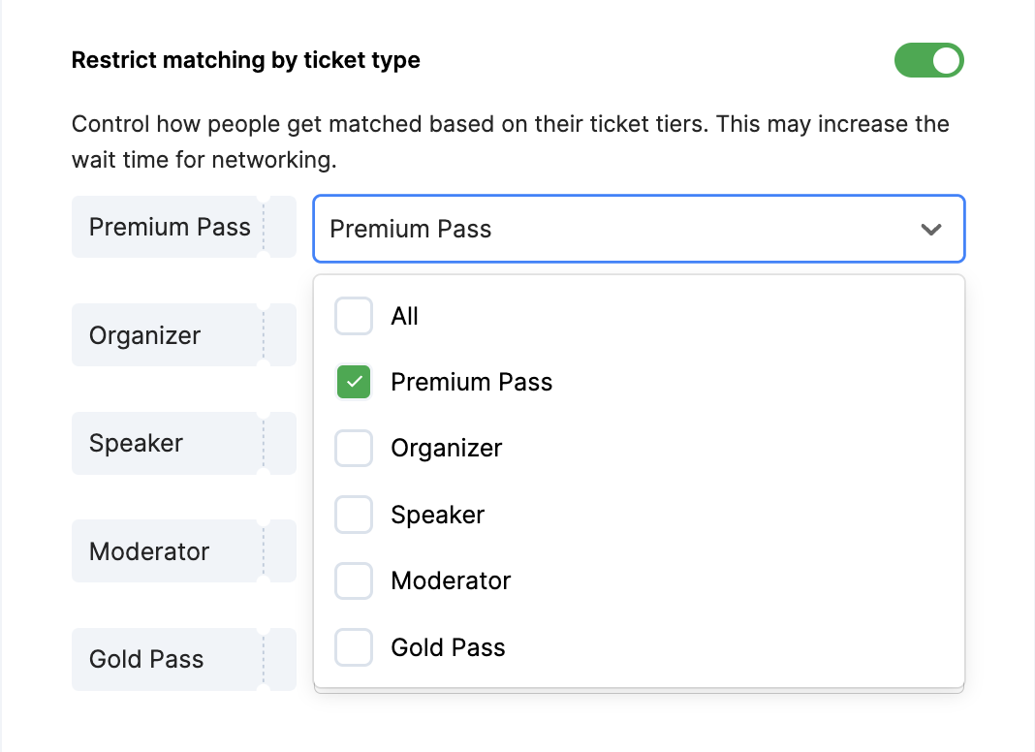Click the Speaker ticket tag
The height and width of the screenshot is (752, 1035).
click(x=137, y=443)
